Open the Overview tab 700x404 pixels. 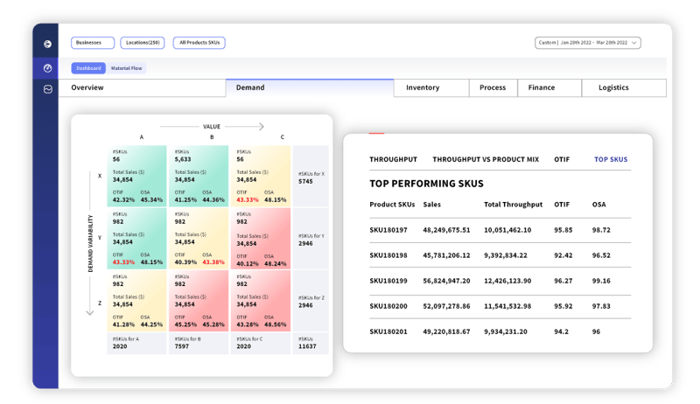[x=142, y=87]
